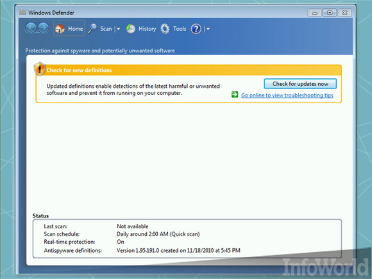
Task: Click the 'Windows Defender' title text
Action: pos(51,13)
